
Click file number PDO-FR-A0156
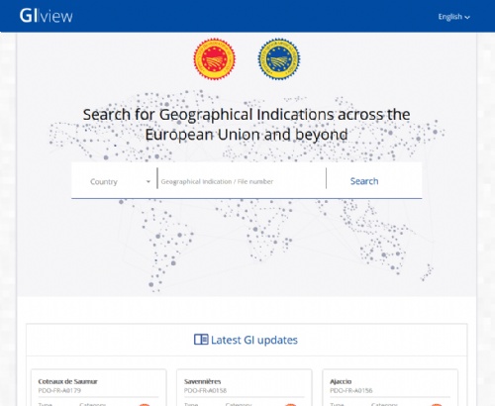click(351, 390)
